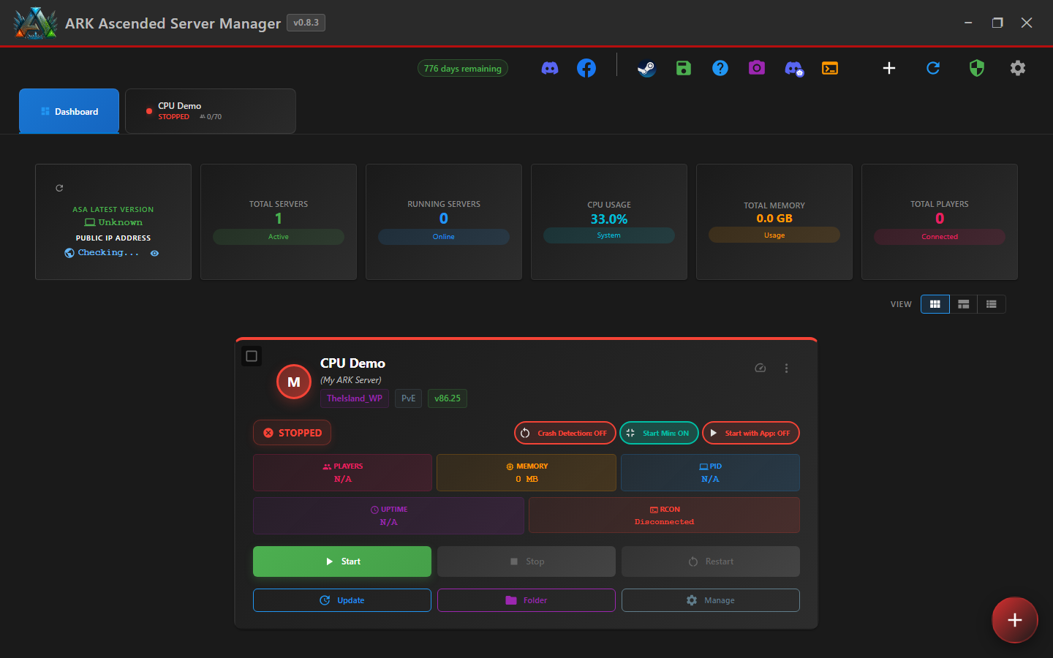The image size is (1053, 658).
Task: Tick the CPU Demo server checkbox
Action: click(252, 356)
